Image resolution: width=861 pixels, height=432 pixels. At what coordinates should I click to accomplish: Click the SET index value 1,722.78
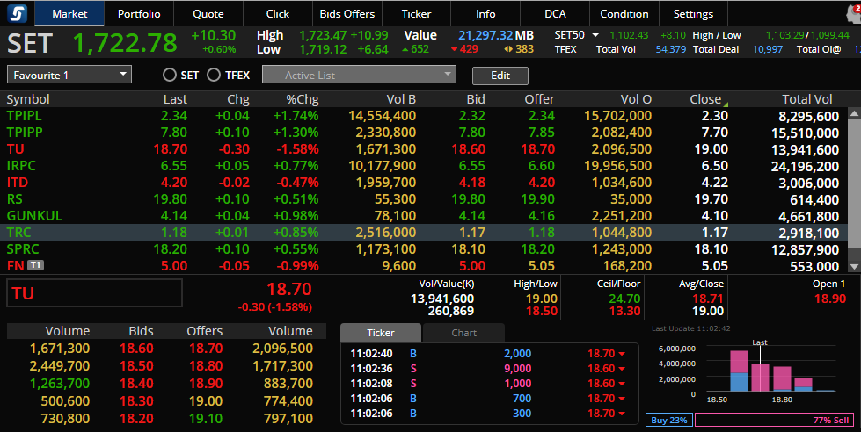point(125,43)
